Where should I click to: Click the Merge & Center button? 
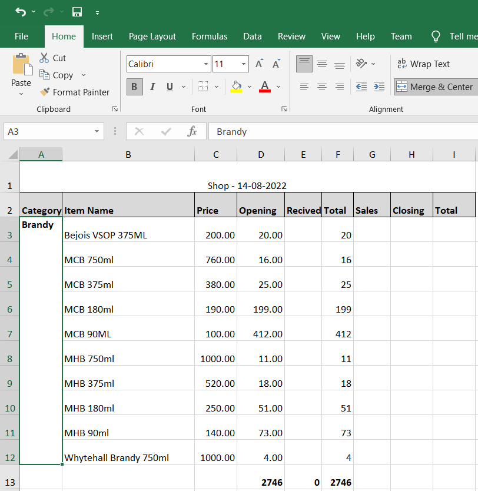(435, 87)
